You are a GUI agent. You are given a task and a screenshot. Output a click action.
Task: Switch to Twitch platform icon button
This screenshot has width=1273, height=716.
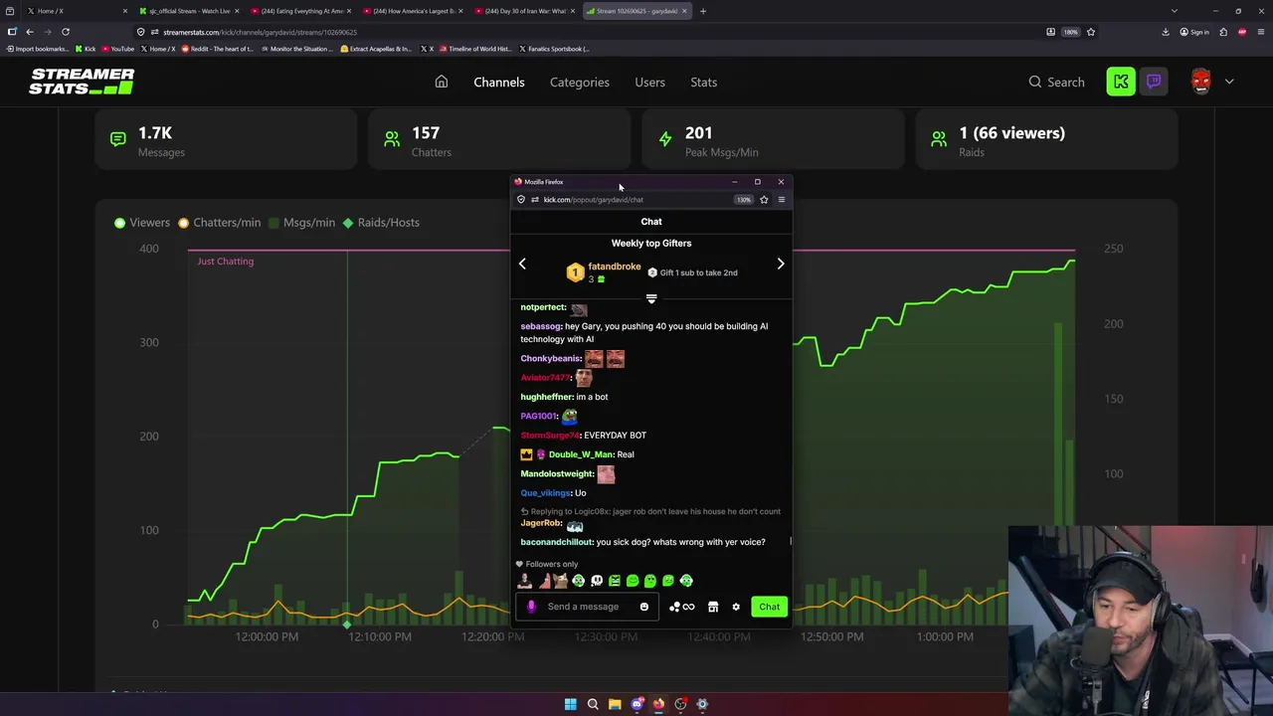pos(1154,82)
